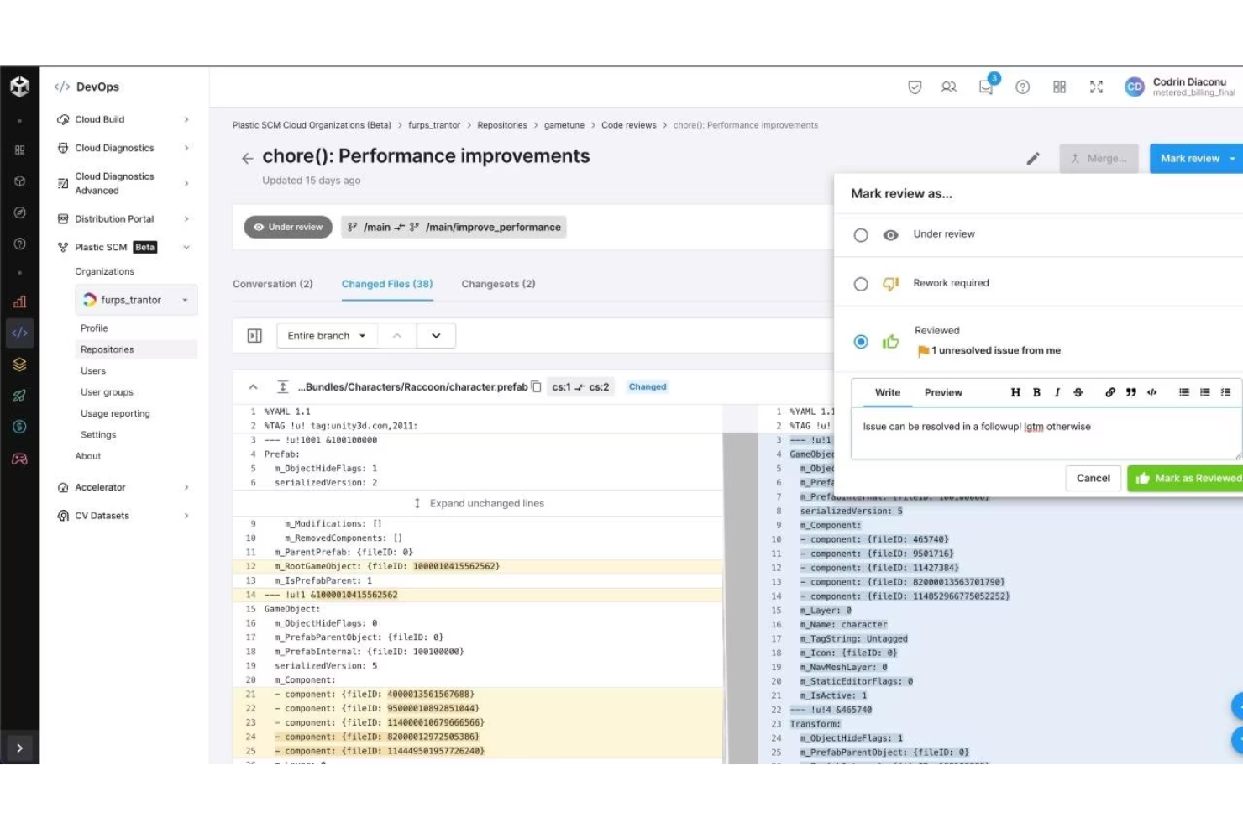
Task: Click the pencil edit title icon
Action: (x=1033, y=159)
